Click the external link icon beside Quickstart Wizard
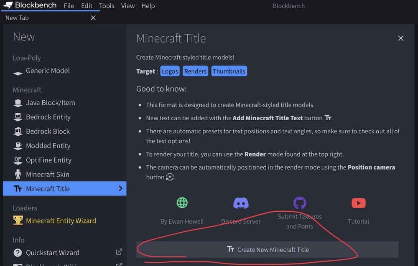The height and width of the screenshot is (266, 418). (x=119, y=252)
